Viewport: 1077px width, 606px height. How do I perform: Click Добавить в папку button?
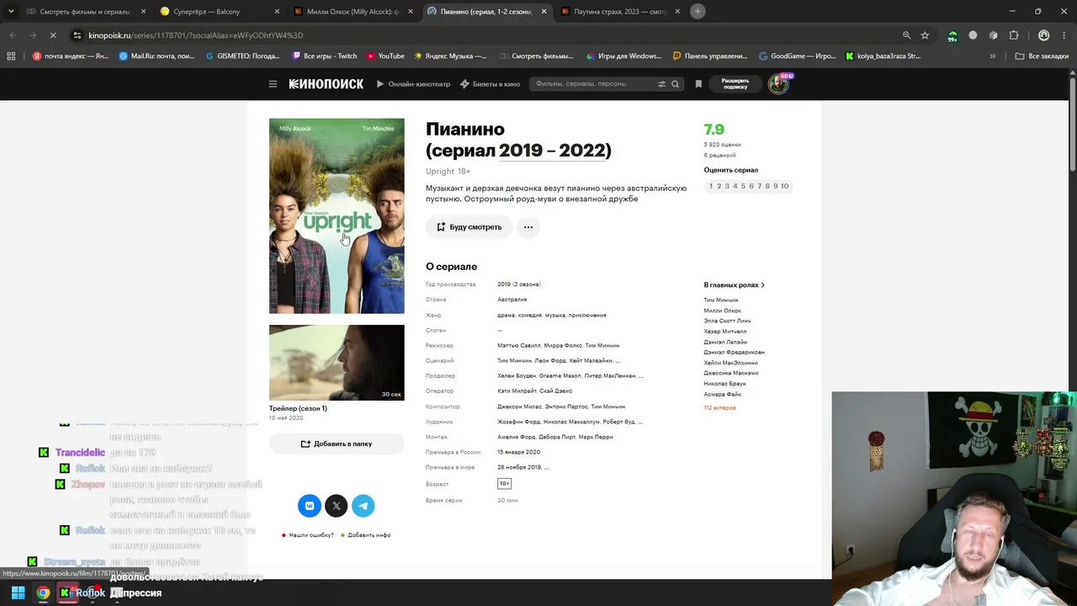tap(337, 444)
